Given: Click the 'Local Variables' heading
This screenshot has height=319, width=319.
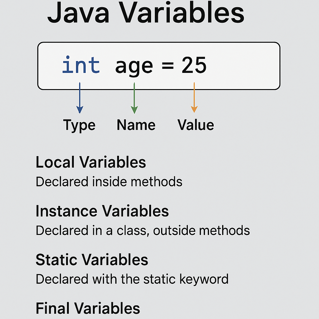Looking at the screenshot, I should pyautogui.click(x=91, y=162).
